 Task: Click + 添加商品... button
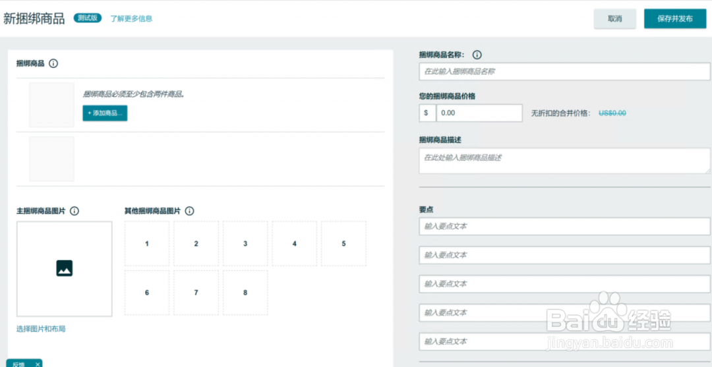pyautogui.click(x=105, y=113)
